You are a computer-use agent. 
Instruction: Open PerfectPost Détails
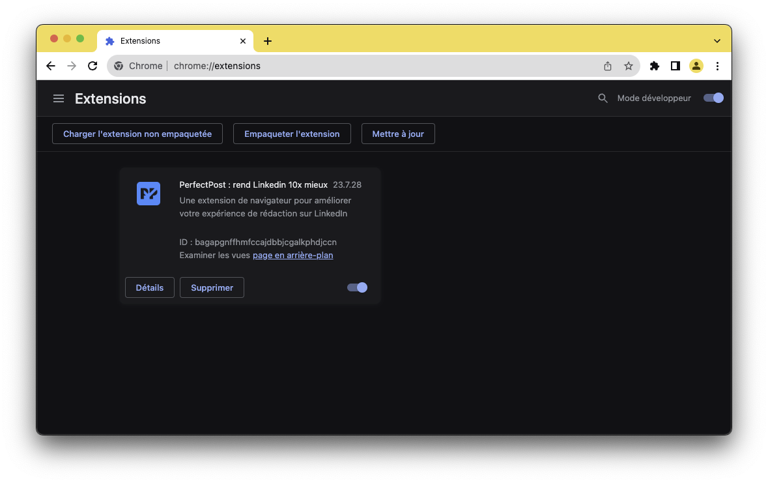[x=149, y=288]
